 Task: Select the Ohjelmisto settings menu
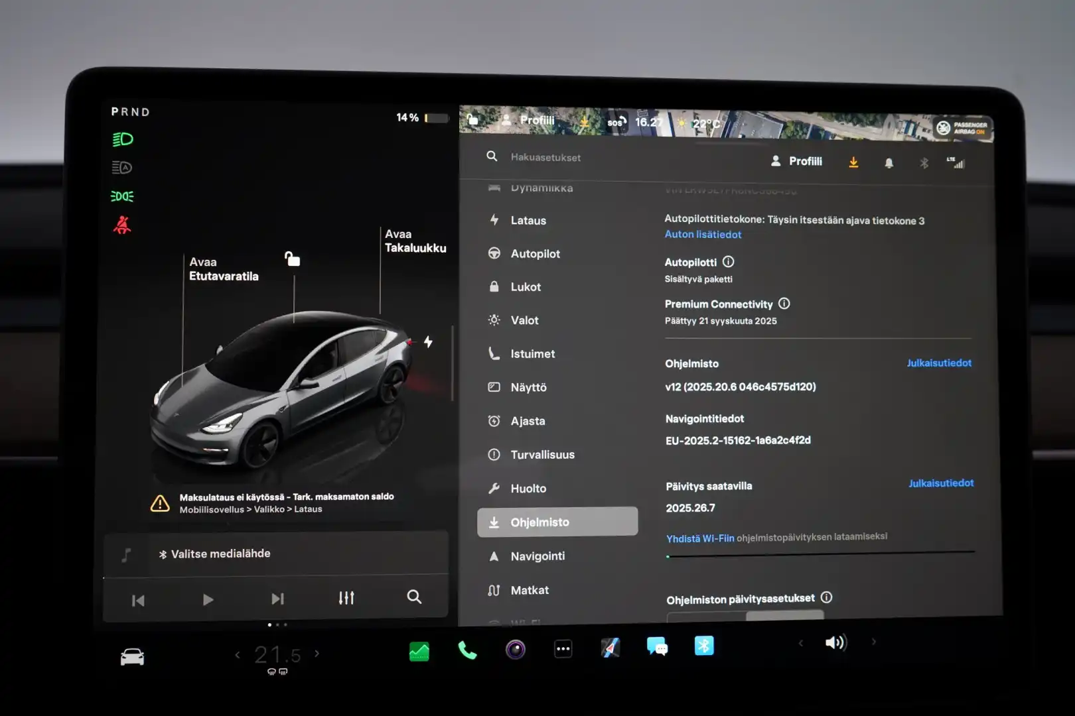click(557, 522)
